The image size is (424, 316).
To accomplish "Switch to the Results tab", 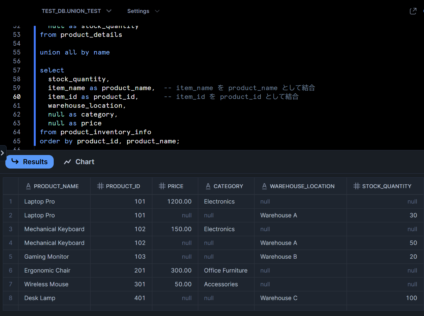I will (30, 162).
